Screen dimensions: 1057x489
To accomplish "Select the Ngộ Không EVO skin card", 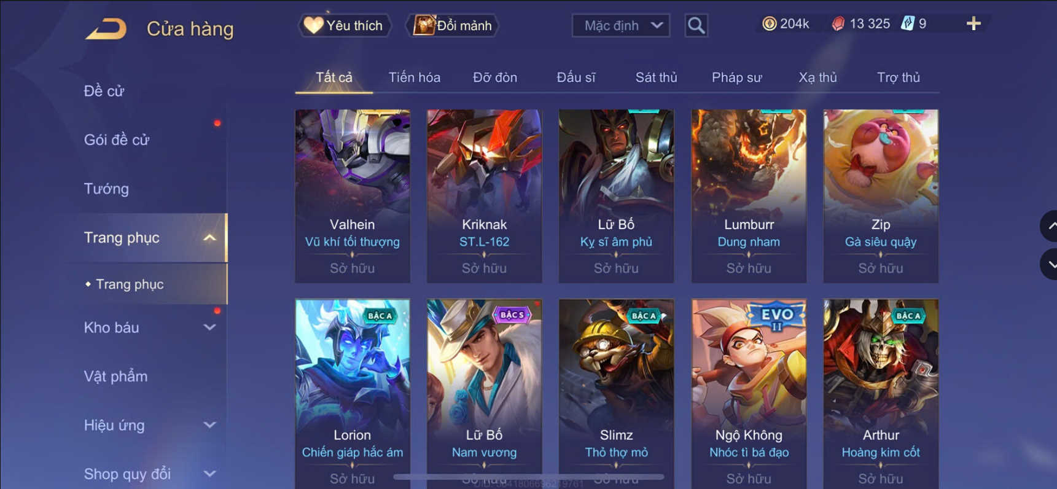I will click(749, 393).
